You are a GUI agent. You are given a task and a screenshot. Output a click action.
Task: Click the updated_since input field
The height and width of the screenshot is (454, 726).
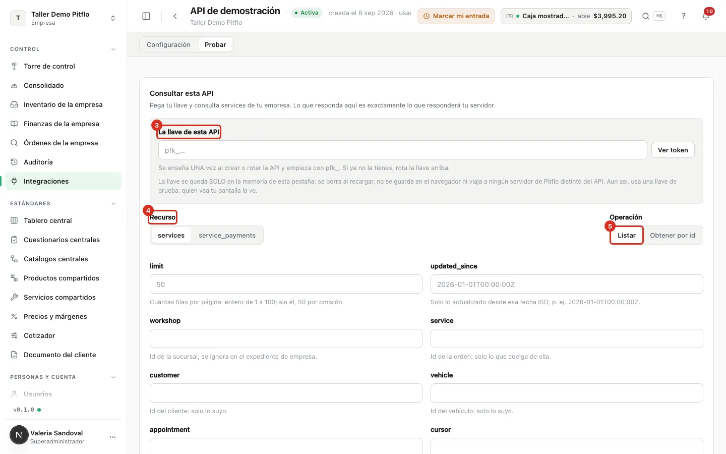(567, 284)
